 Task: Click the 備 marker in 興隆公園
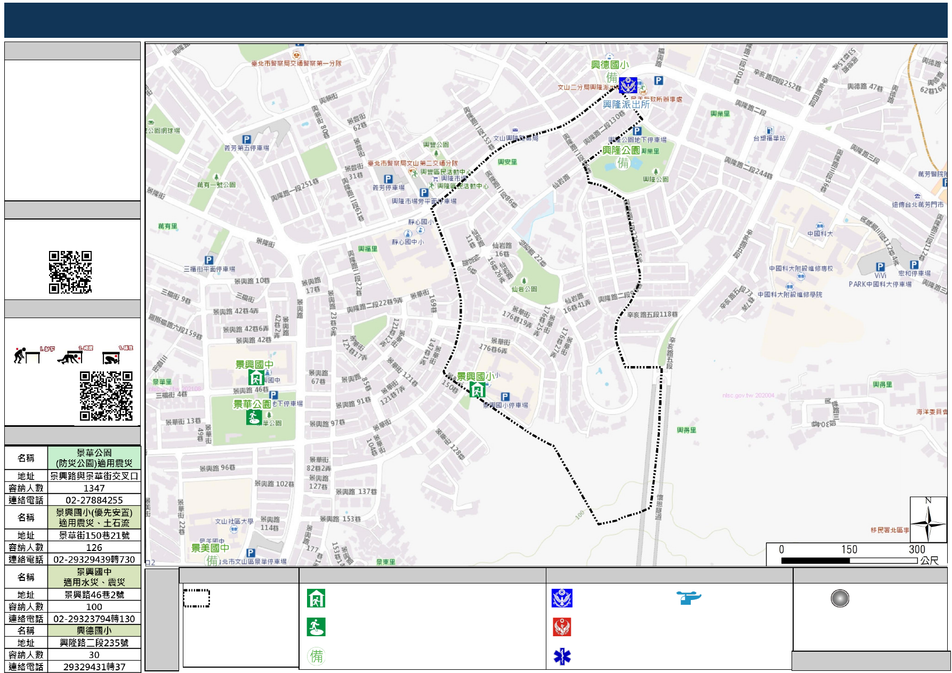[623, 163]
